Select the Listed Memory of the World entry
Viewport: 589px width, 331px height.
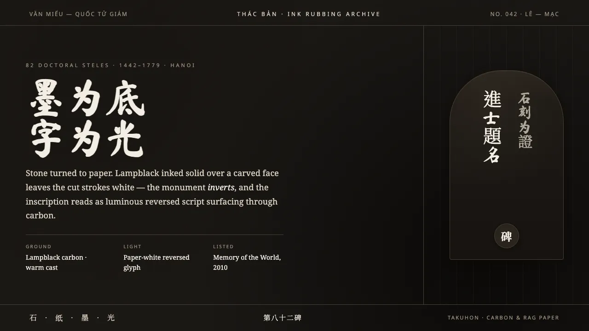point(248,257)
